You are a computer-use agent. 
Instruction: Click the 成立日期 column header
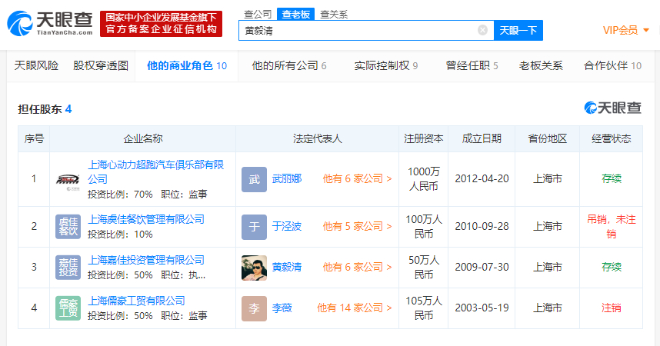point(482,139)
